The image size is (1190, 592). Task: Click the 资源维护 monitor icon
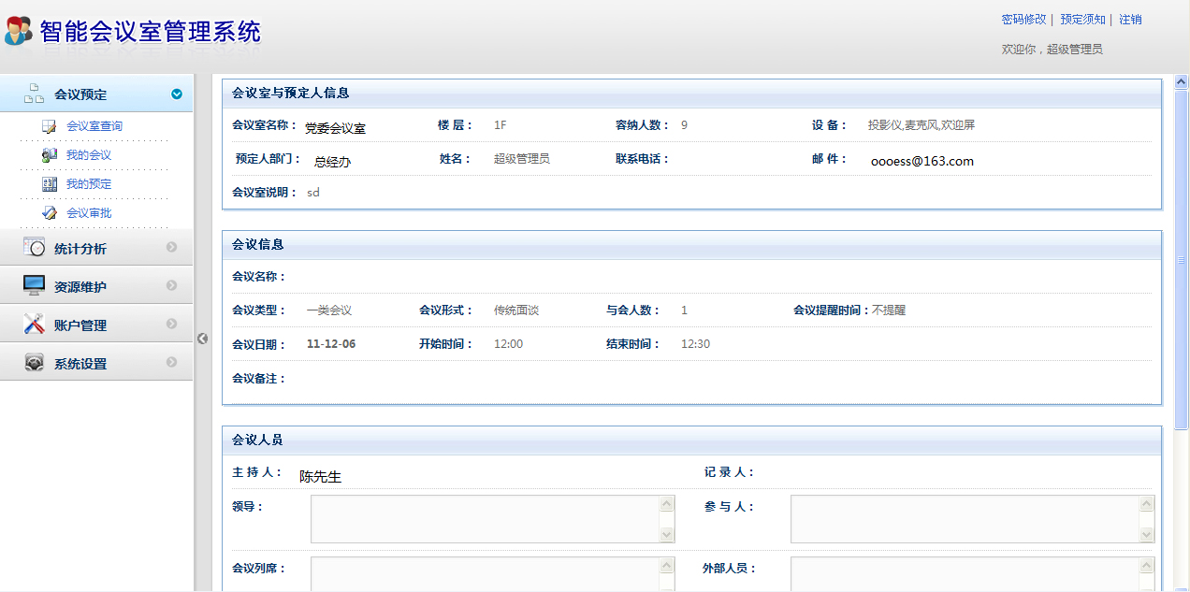coord(35,286)
